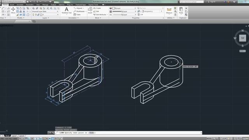
Task: Click the Multiline Text tool
Action: pos(67,10)
